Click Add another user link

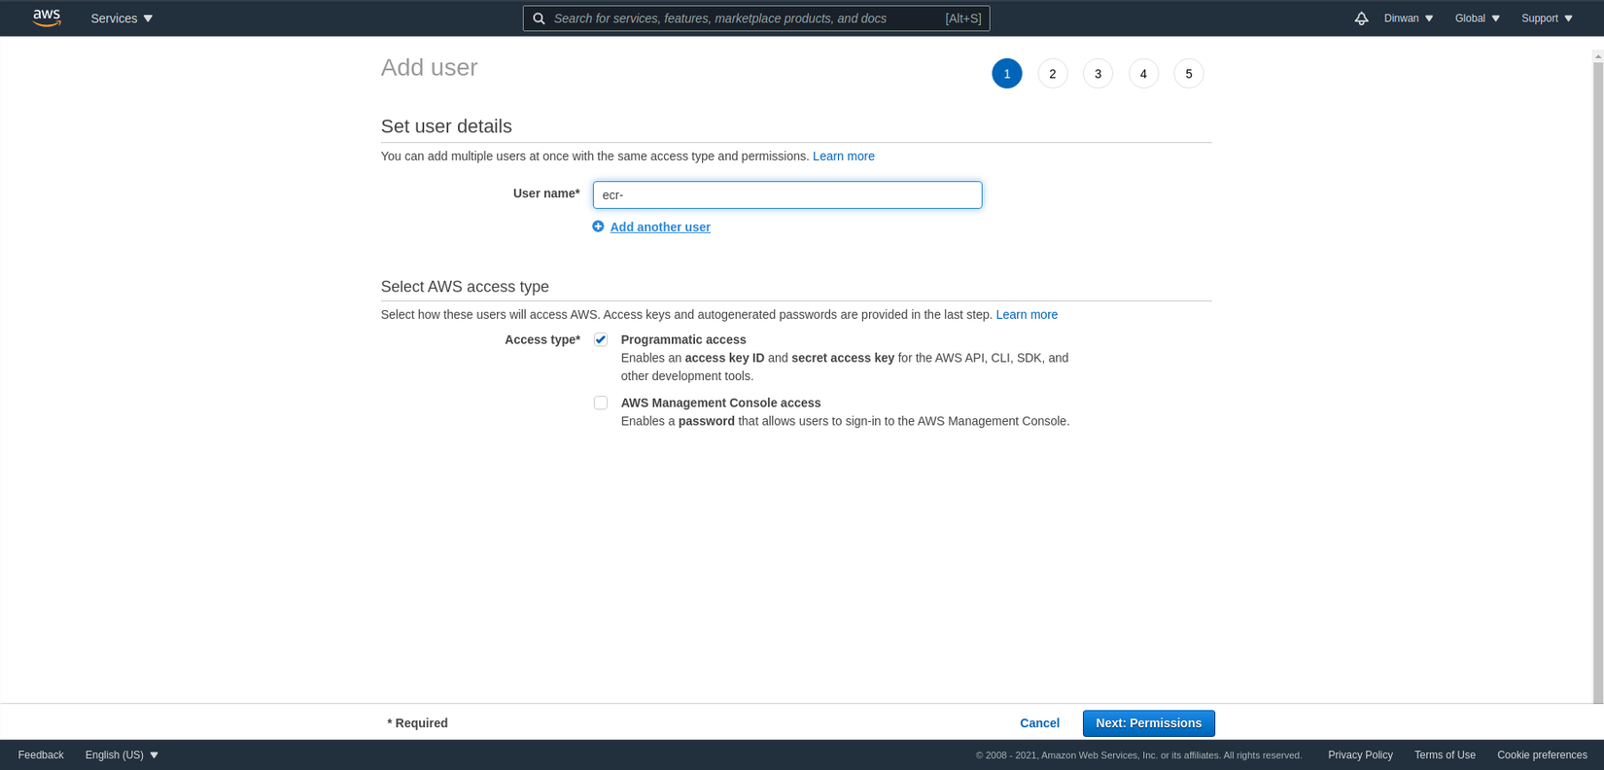click(660, 227)
